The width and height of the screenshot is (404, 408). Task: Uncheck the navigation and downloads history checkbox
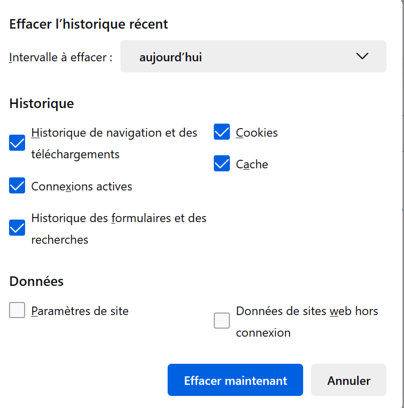click(x=18, y=143)
